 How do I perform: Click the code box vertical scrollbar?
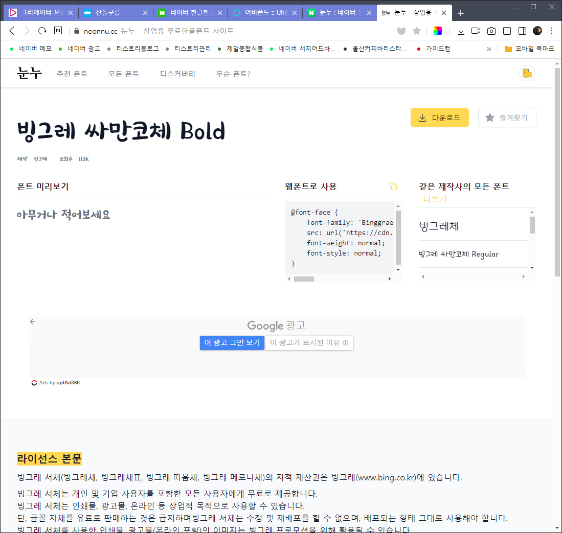[398, 237]
